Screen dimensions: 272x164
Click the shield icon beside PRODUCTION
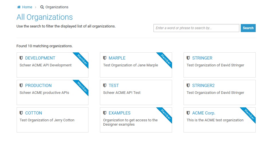tap(21, 86)
